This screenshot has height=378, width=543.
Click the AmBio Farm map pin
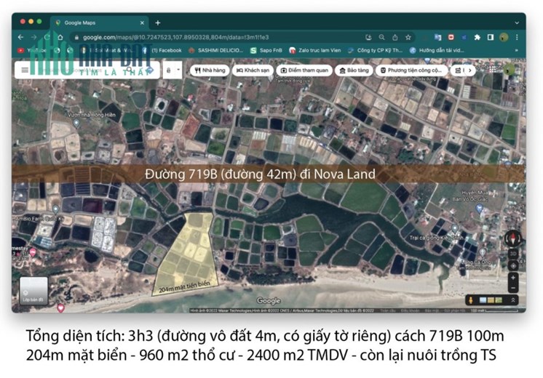tap(56, 209)
